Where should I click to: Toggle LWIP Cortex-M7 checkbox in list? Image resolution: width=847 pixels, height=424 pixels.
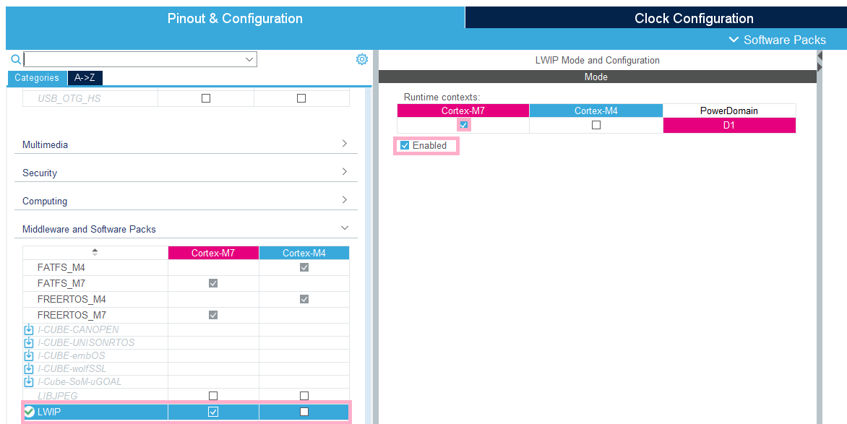212,412
